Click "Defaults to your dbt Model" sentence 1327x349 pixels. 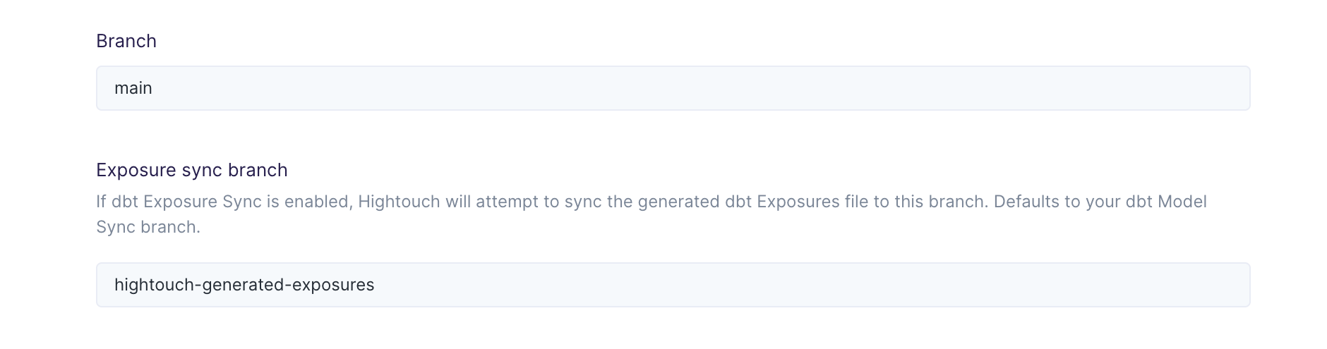1100,202
